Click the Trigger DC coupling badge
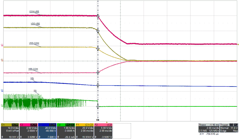Viewport: 239px width, 139px height. click(236, 124)
